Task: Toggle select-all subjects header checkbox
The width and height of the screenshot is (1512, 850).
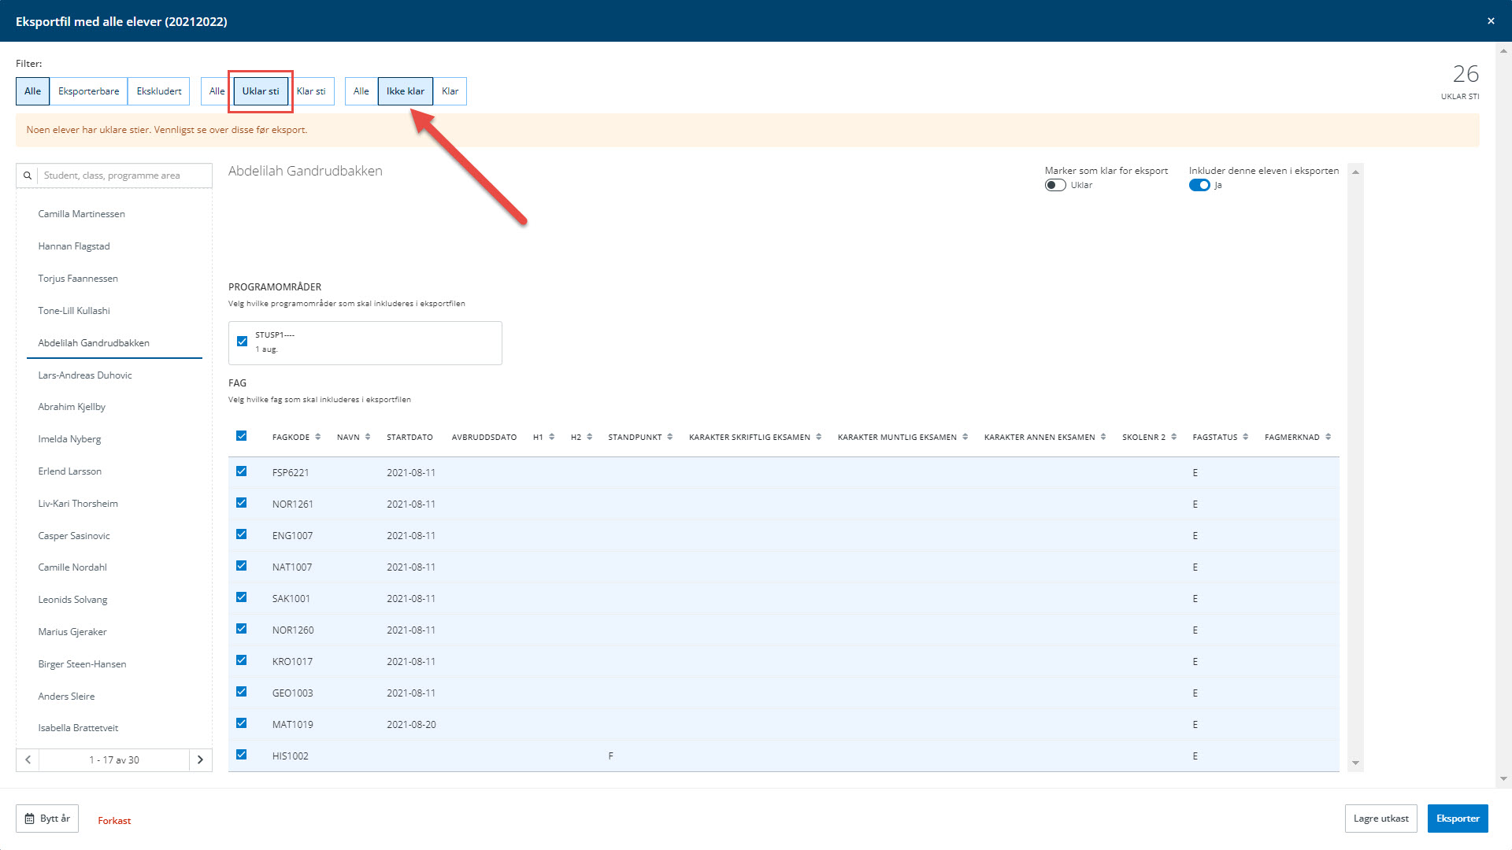Action: pyautogui.click(x=242, y=436)
